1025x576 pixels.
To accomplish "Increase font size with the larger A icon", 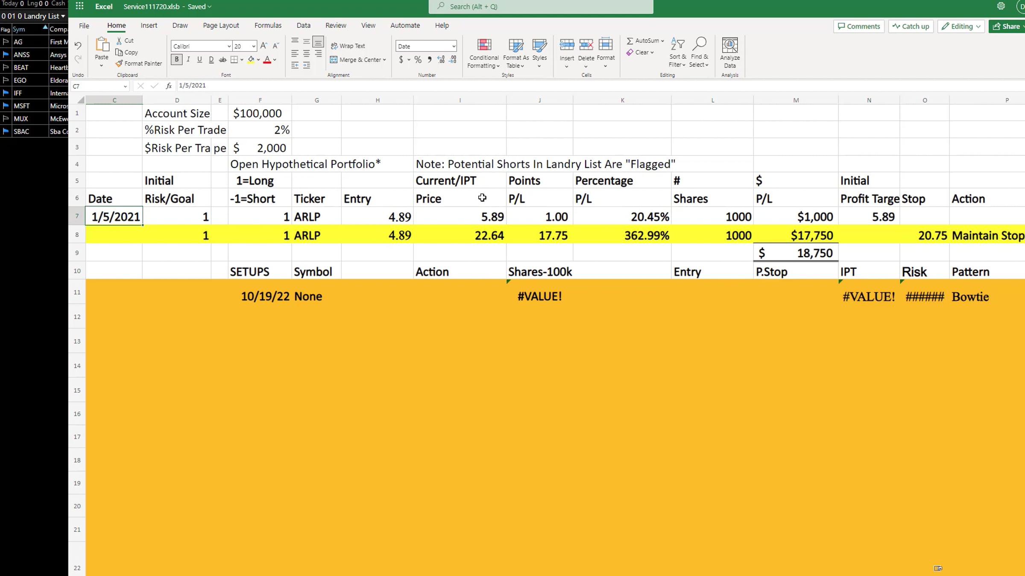I will (x=264, y=46).
